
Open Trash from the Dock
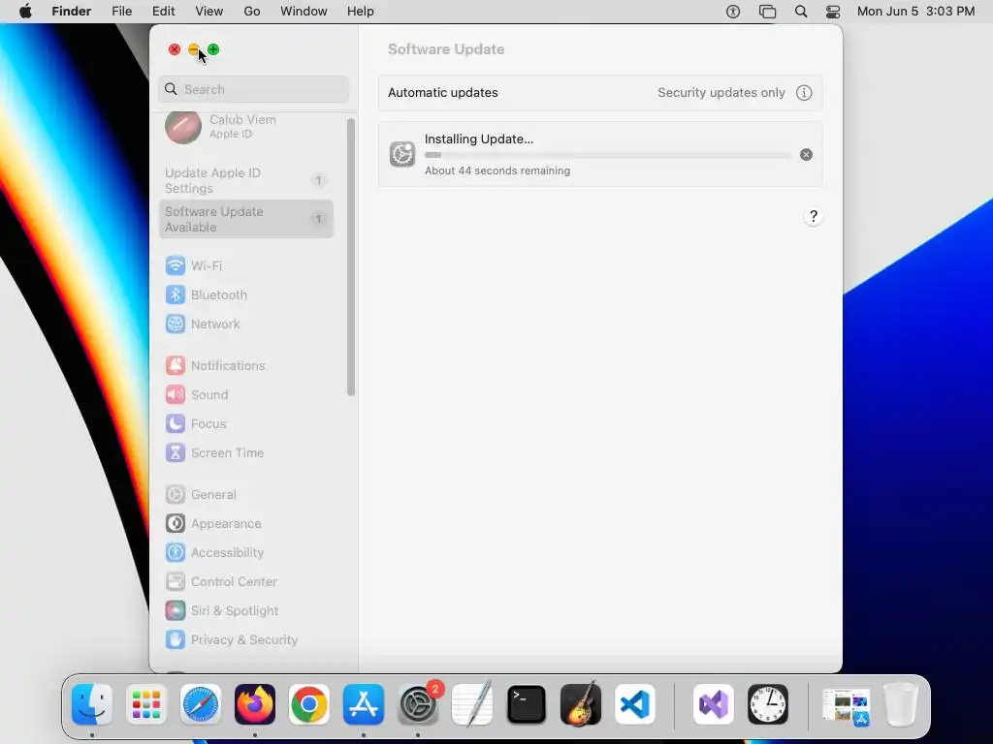click(901, 704)
